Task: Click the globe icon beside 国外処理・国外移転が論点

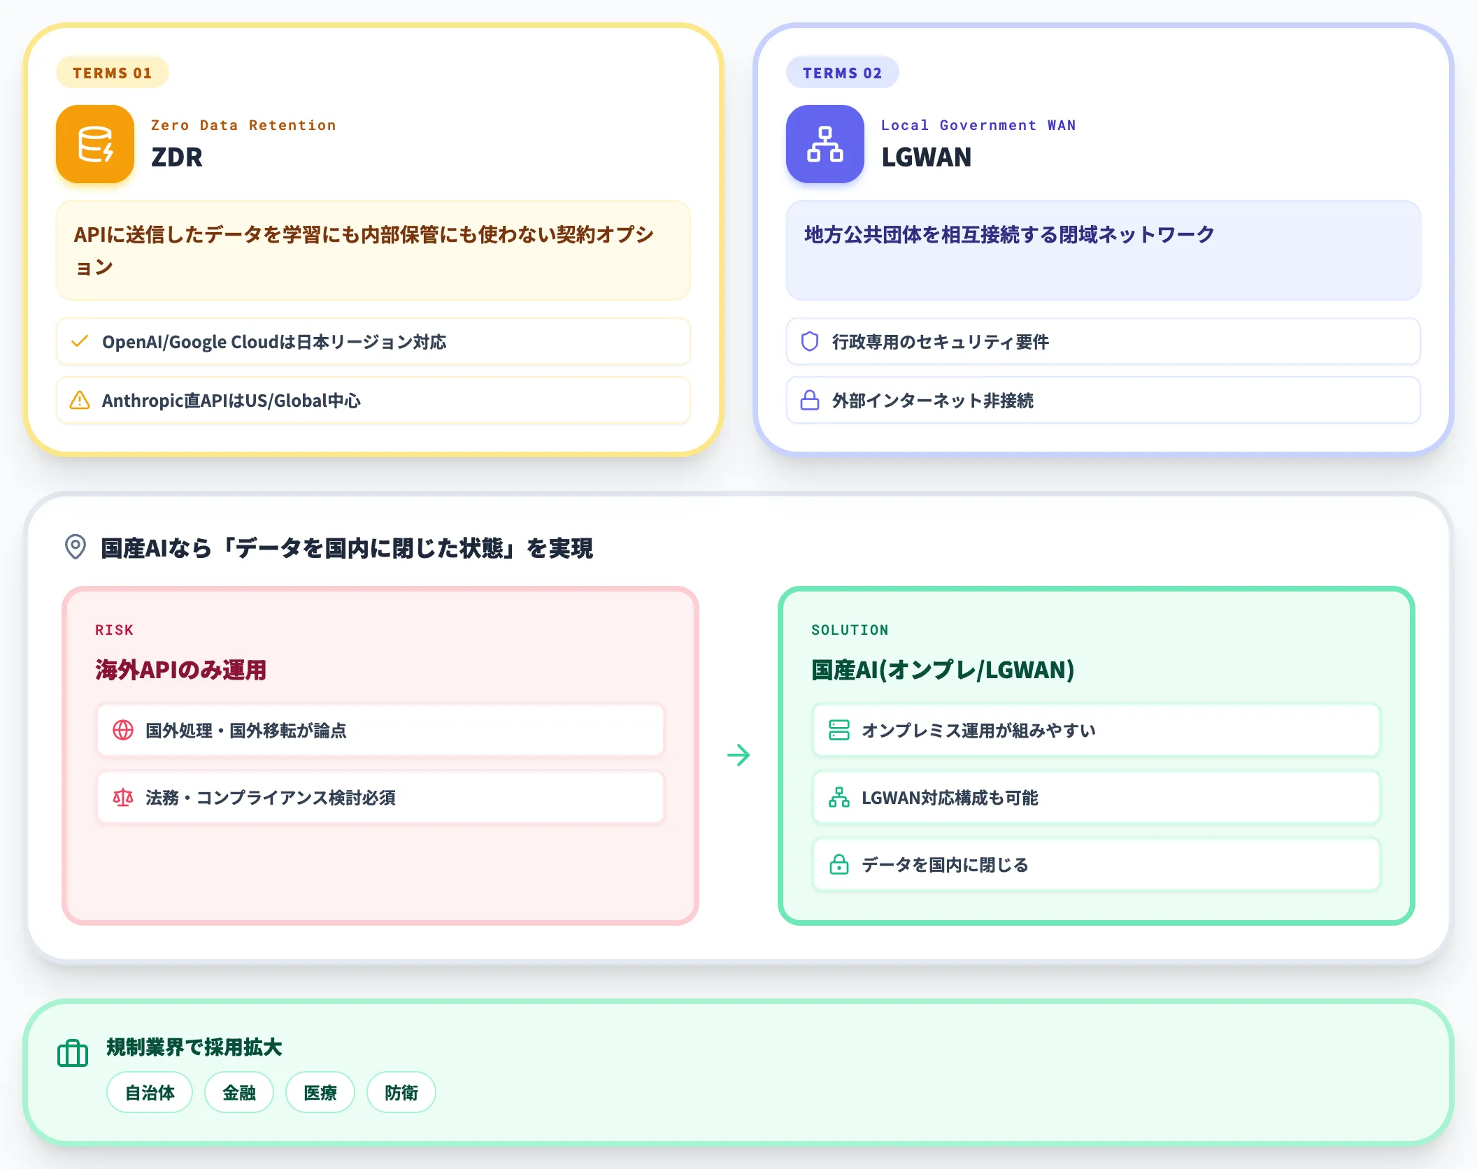Action: point(123,730)
